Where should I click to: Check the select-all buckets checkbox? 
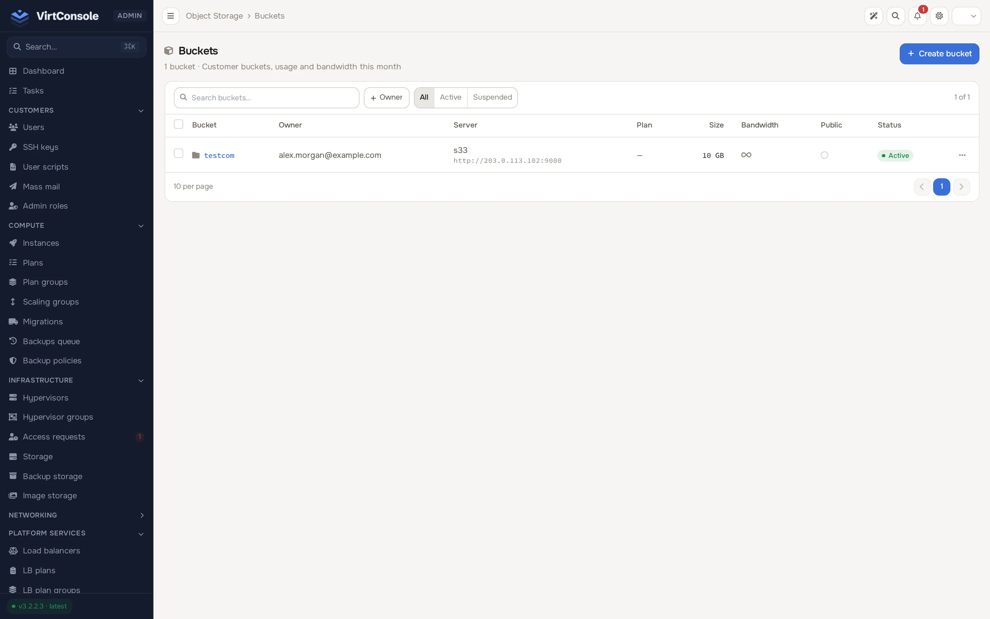(179, 124)
